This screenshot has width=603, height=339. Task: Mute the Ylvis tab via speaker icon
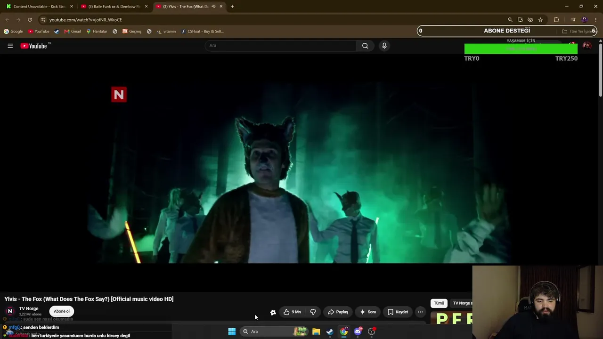[x=213, y=7]
